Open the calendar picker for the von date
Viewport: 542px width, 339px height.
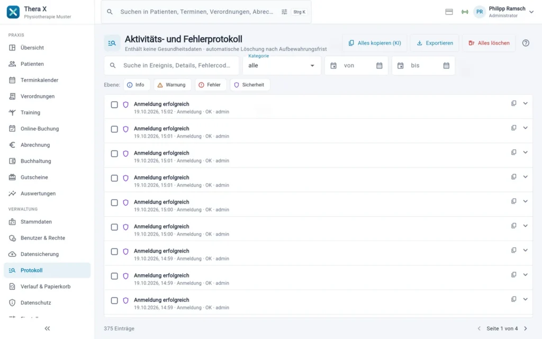[379, 65]
